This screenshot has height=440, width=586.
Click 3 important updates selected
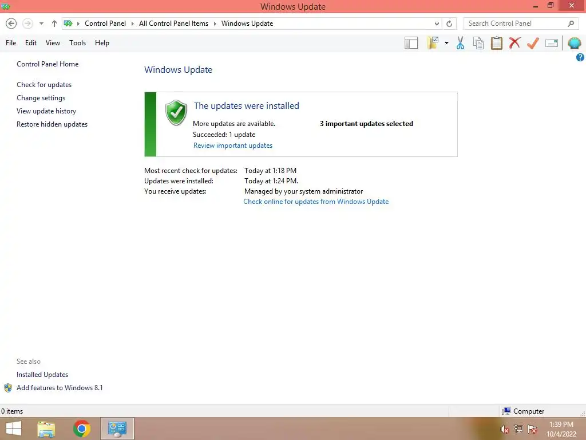[366, 124]
